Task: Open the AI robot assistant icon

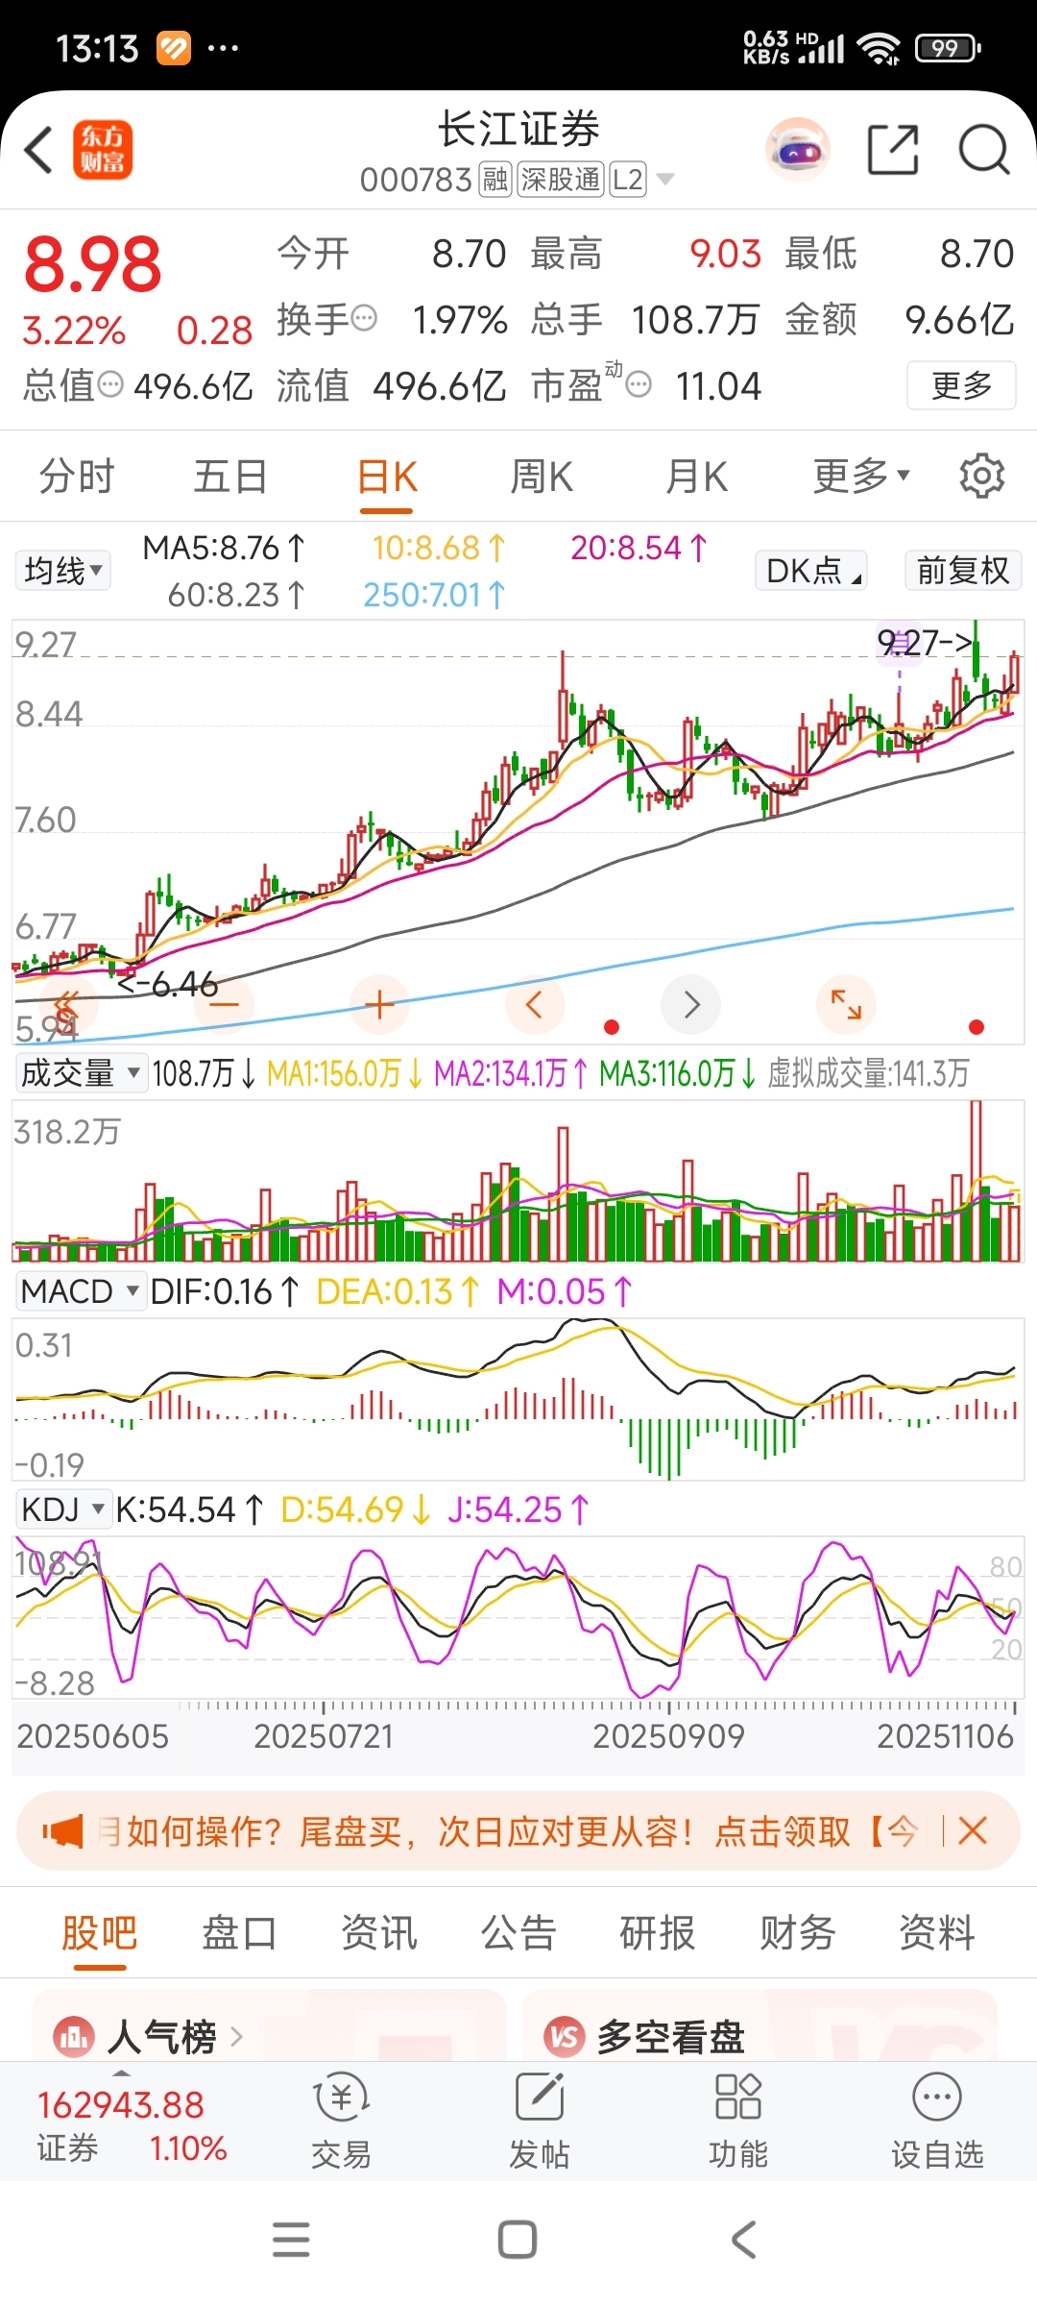Action: (797, 150)
